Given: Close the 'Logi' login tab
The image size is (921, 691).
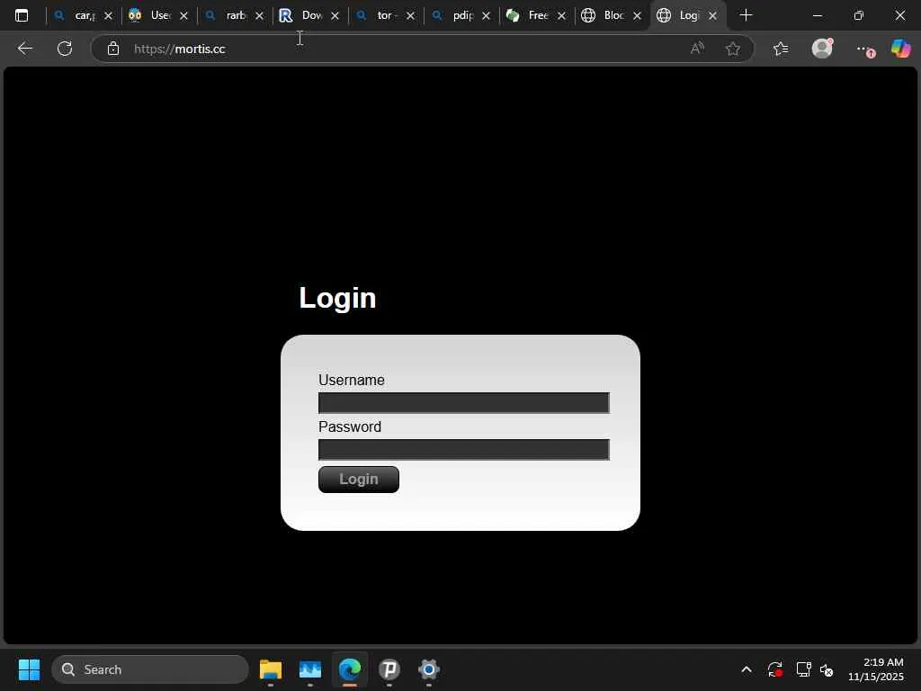Looking at the screenshot, I should click(712, 16).
